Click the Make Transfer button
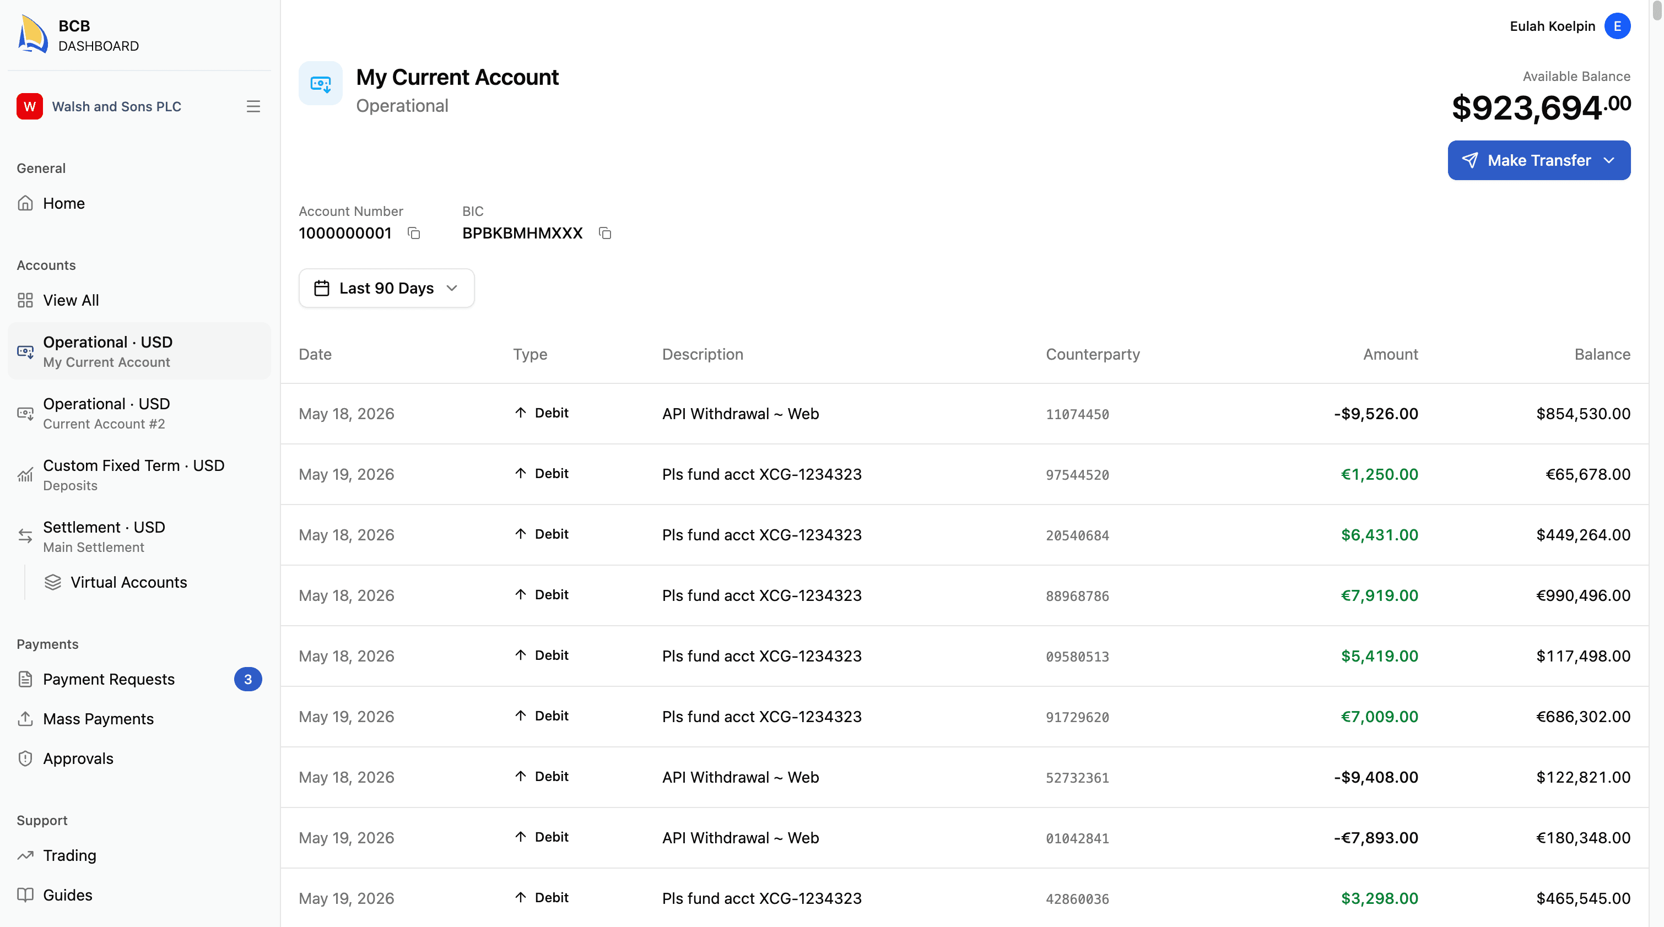The image size is (1664, 927). (x=1539, y=160)
